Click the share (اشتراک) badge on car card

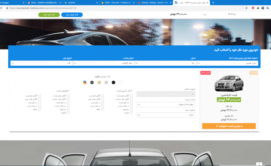[253, 73]
